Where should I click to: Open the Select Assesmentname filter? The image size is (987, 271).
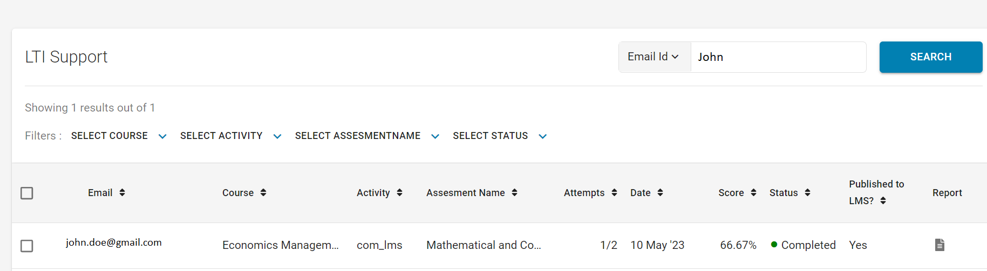coord(367,136)
